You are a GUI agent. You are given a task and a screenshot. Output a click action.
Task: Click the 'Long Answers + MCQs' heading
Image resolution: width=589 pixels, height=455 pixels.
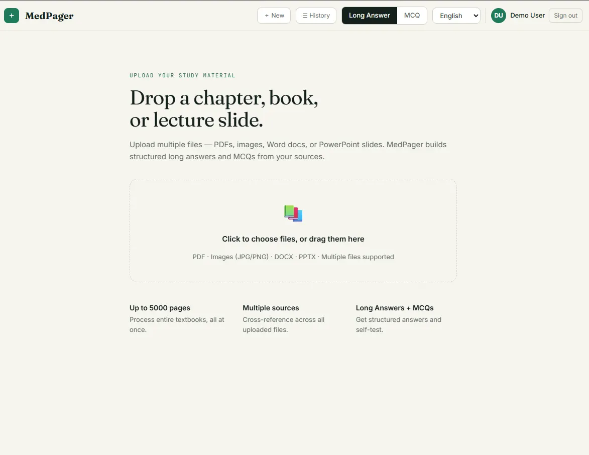coord(395,308)
